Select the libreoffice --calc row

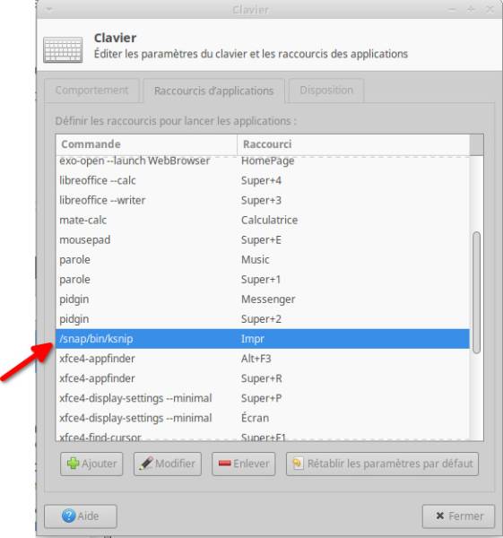pos(263,180)
